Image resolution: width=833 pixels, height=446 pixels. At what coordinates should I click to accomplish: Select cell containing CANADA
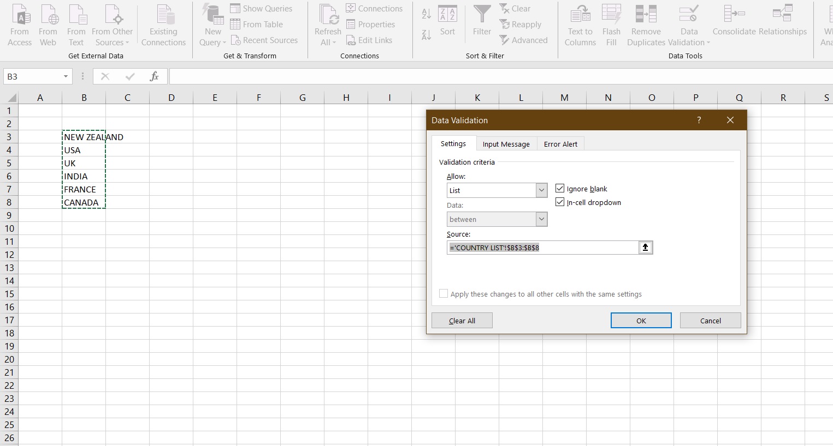84,202
